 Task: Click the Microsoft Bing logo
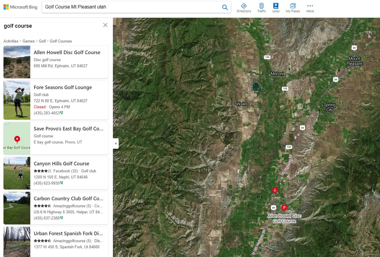tap(20, 7)
